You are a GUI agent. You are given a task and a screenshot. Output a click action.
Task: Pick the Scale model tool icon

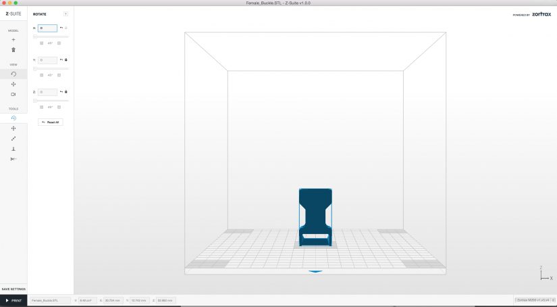[14, 139]
